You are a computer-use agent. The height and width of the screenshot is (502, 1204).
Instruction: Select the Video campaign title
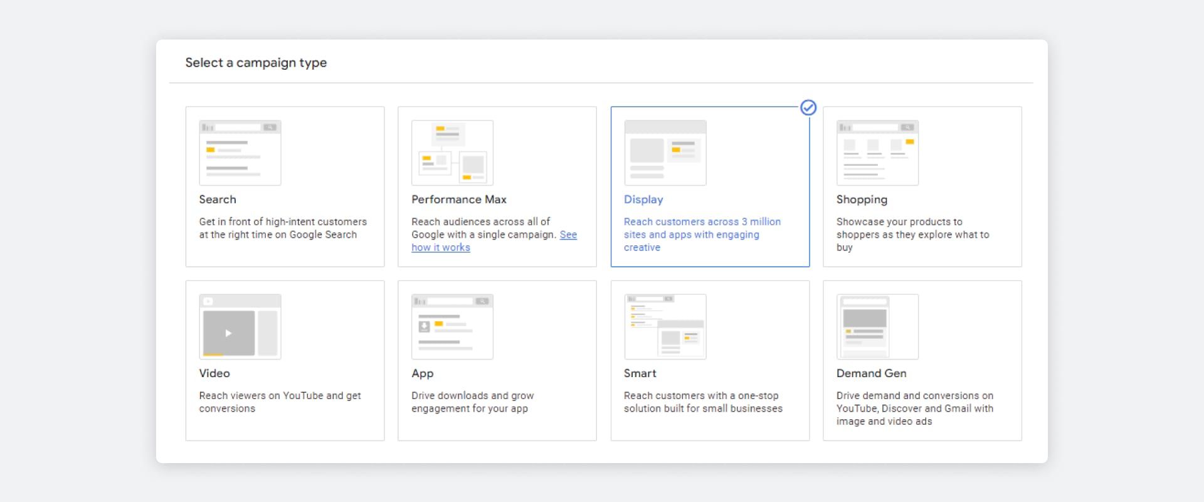214,373
